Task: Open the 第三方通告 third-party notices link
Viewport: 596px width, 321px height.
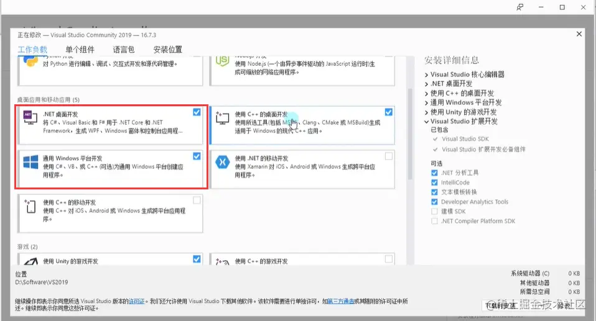Action: coord(341,301)
